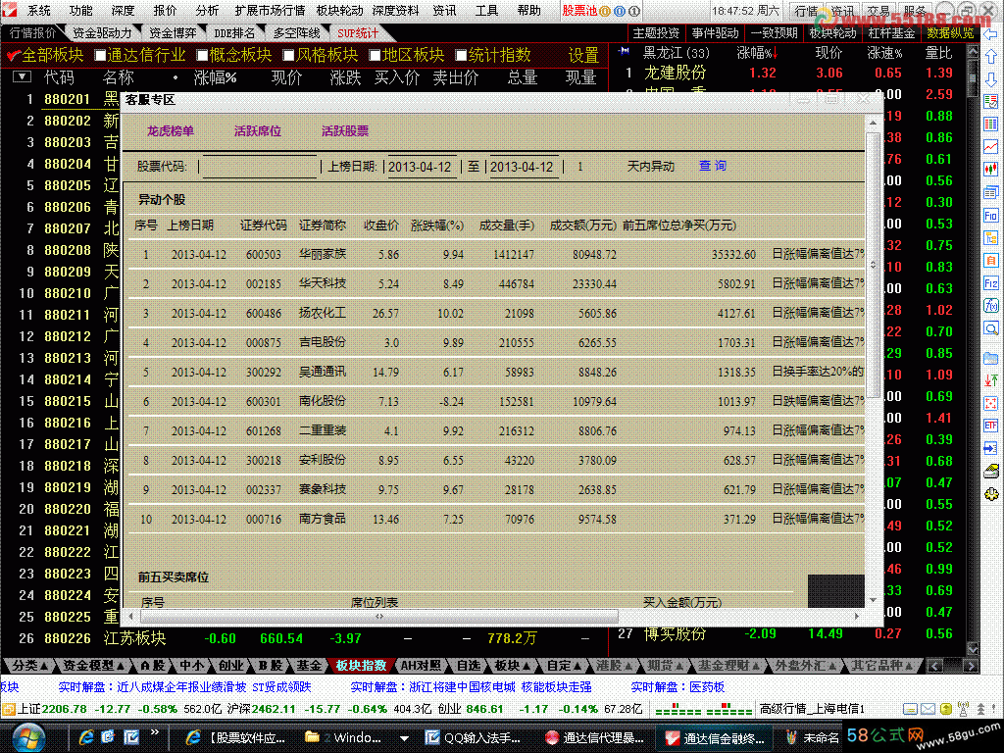Toggle the 通达信行业 checkbox
The height and width of the screenshot is (753, 1004).
pyautogui.click(x=100, y=56)
